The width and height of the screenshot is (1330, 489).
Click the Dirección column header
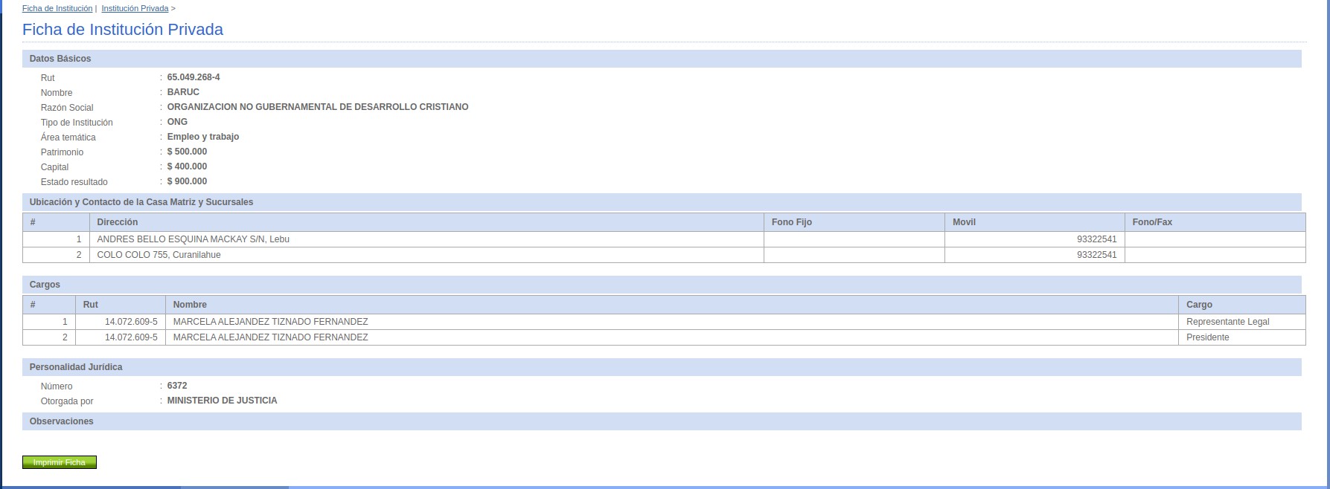(118, 222)
